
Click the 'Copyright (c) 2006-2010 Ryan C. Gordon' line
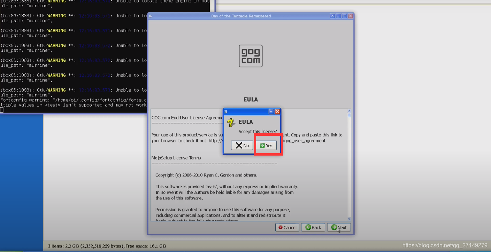pos(206,175)
